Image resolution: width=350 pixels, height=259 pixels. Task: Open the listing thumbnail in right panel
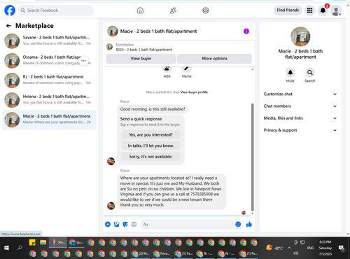(x=300, y=36)
